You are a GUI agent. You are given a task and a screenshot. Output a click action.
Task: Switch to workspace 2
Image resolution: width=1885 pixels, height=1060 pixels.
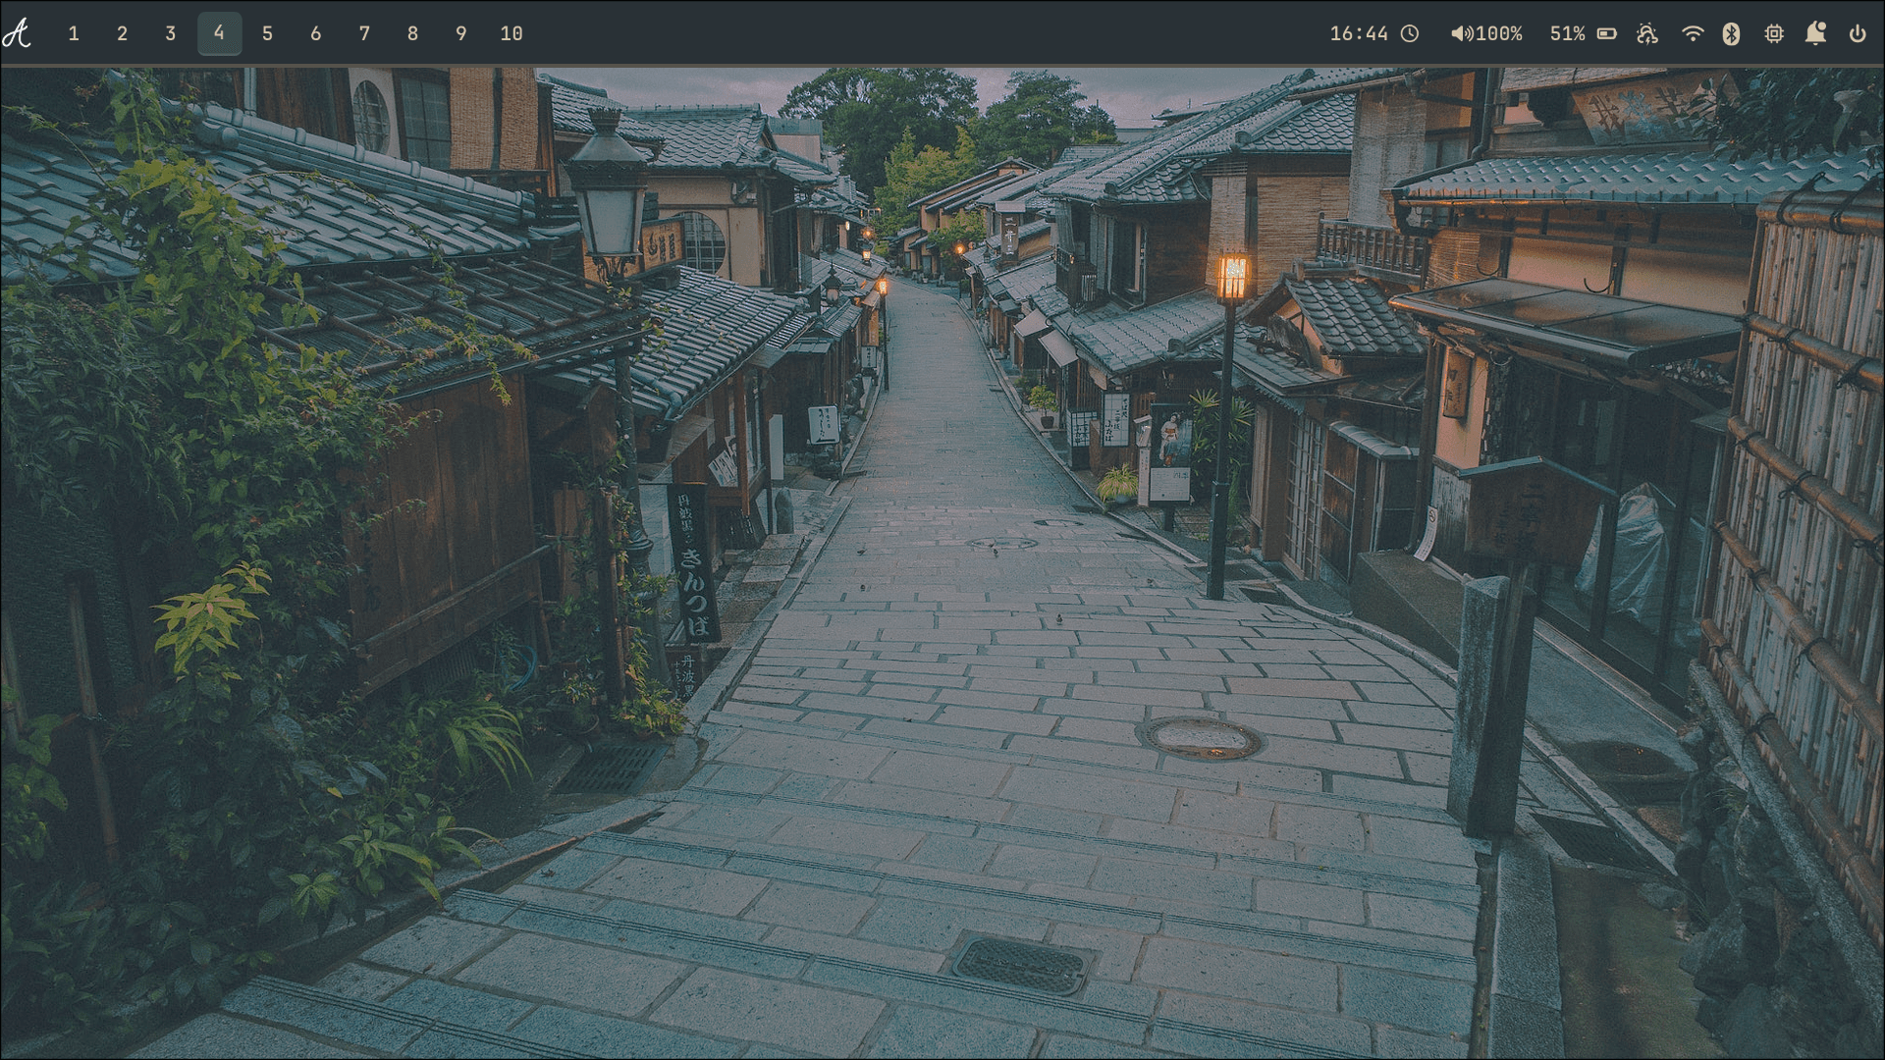click(122, 33)
